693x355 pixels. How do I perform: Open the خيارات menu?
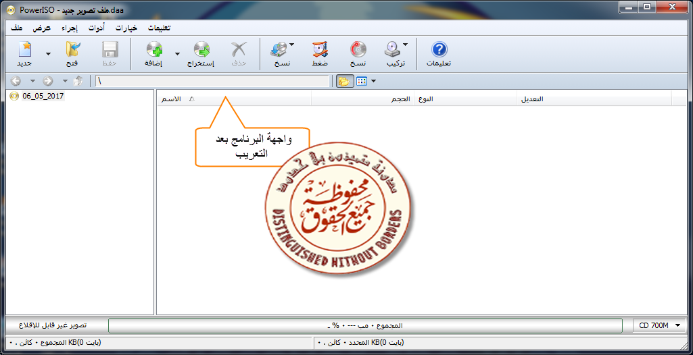tap(126, 28)
